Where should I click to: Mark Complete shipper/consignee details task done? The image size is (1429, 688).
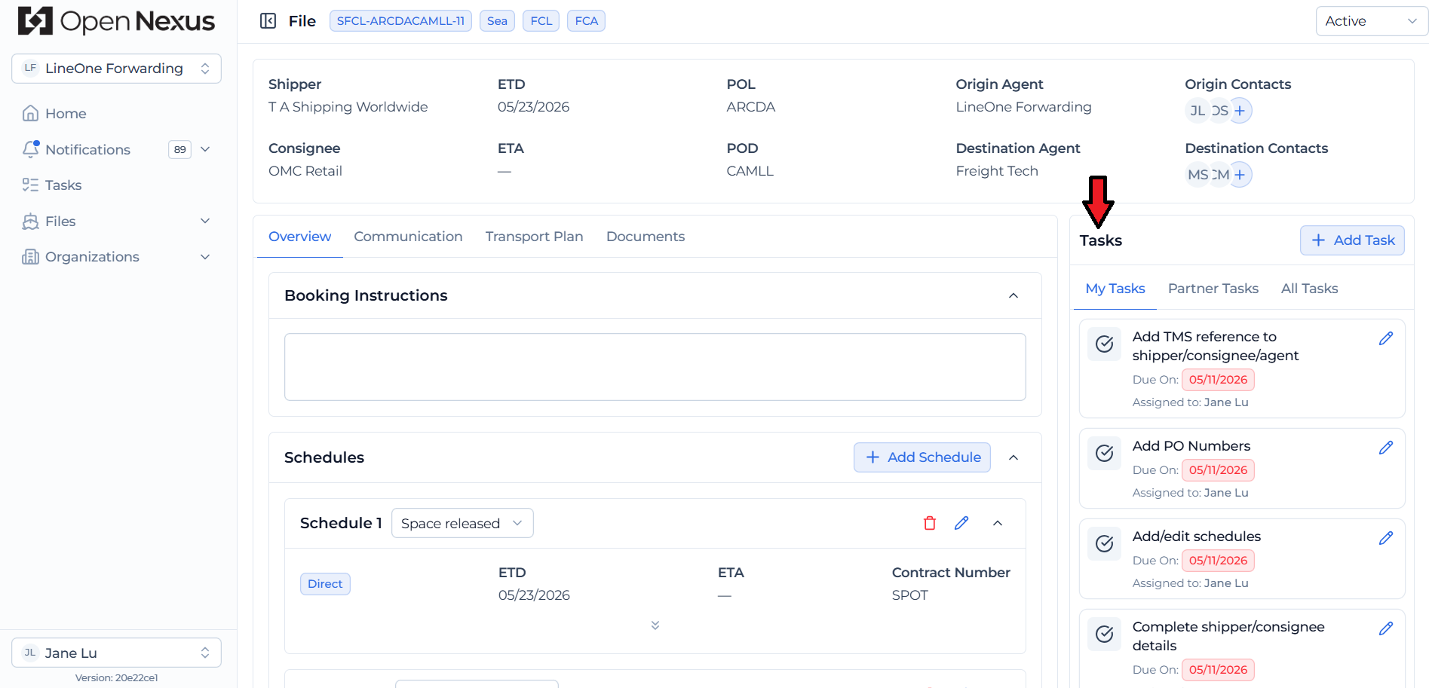[1105, 634]
